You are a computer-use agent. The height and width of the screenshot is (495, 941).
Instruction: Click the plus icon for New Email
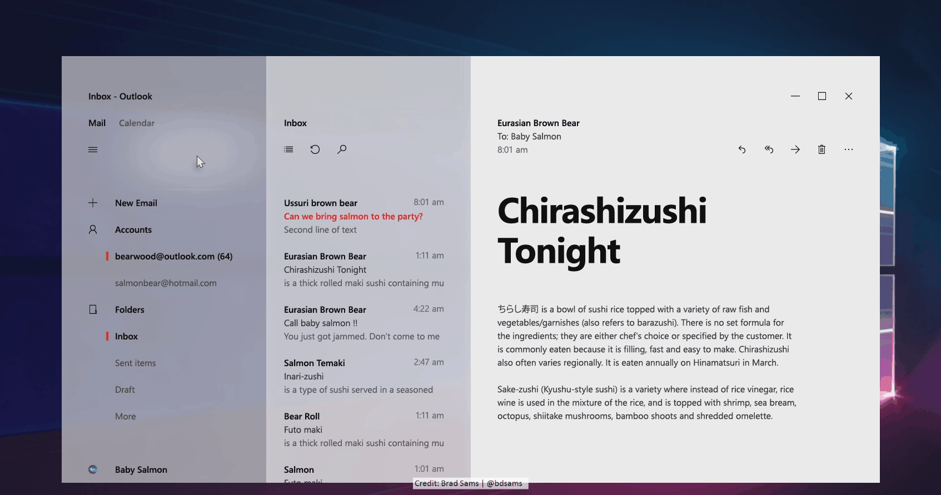click(x=93, y=203)
